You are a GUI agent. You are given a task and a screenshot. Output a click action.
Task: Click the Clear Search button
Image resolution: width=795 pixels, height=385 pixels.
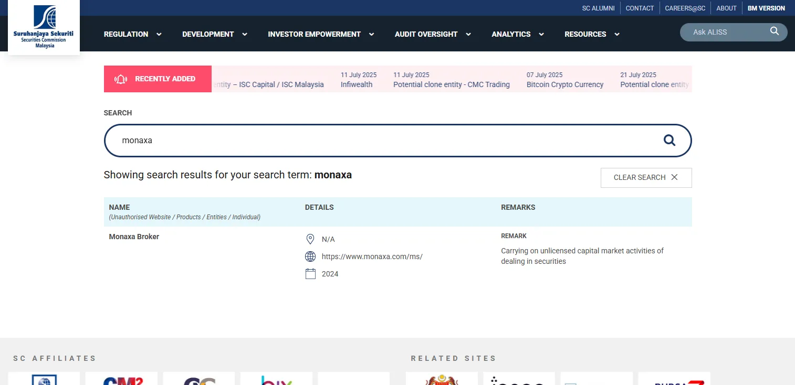(x=646, y=178)
